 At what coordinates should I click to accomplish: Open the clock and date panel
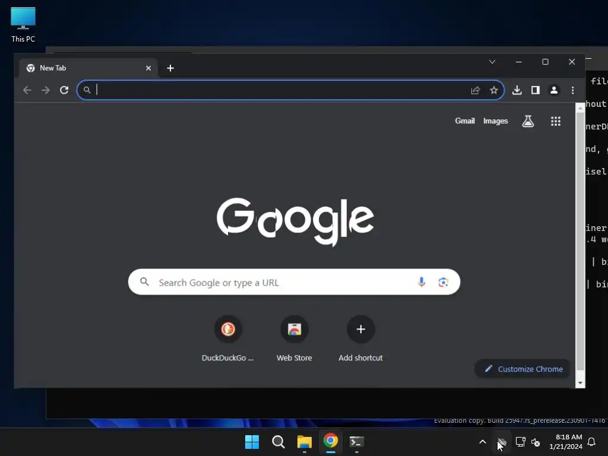566,442
